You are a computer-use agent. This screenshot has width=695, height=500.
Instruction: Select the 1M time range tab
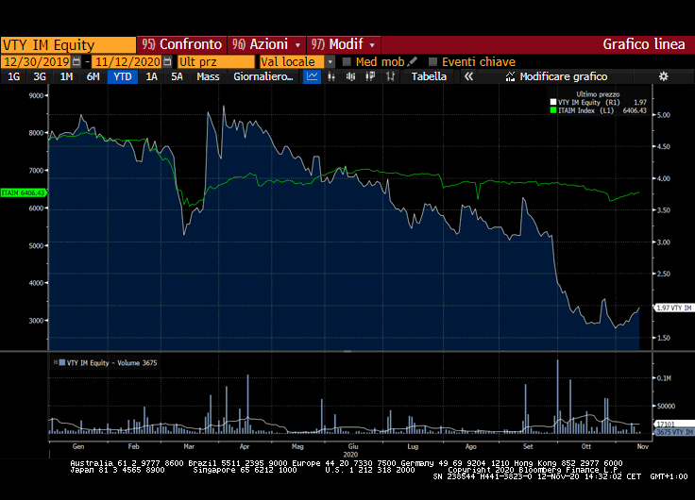coord(66,76)
